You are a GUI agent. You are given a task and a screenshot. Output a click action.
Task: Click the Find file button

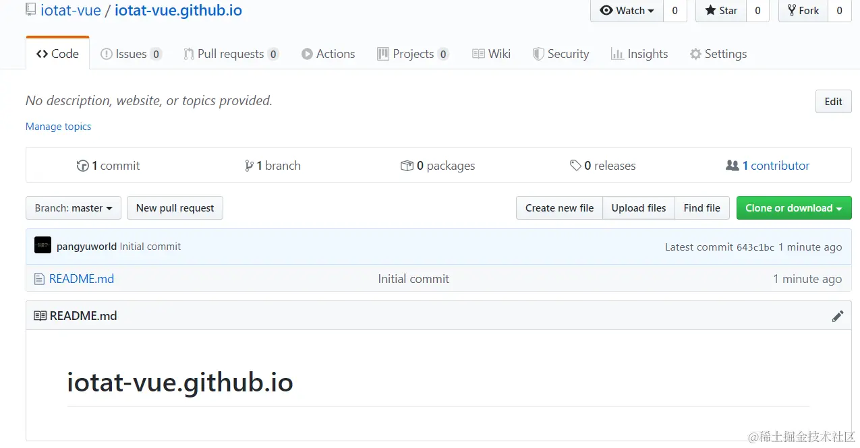click(701, 208)
